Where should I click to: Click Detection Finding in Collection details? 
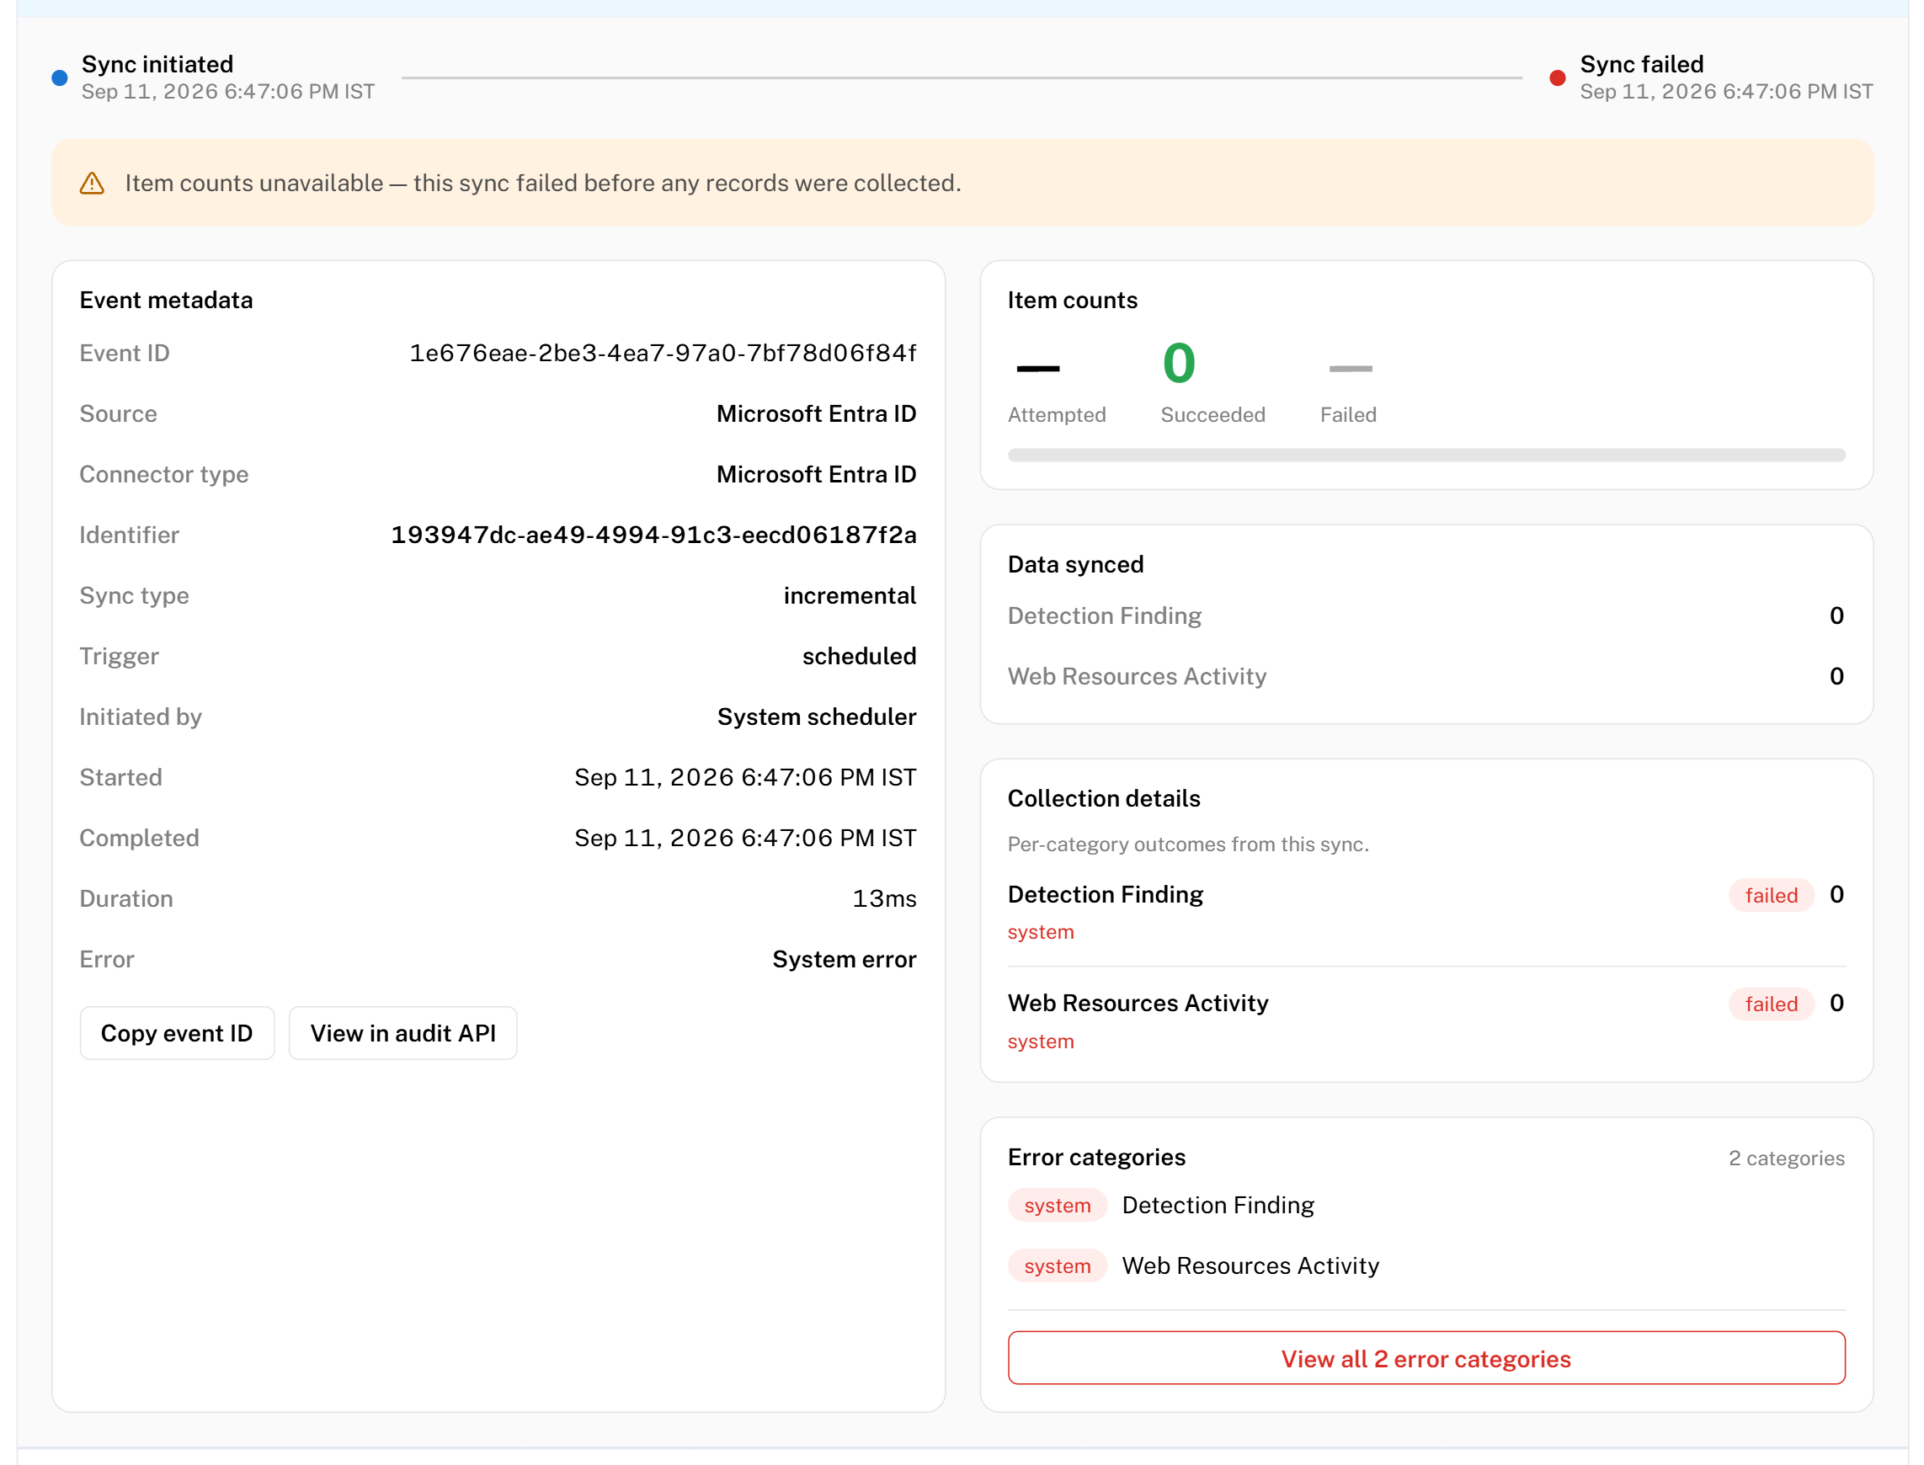coord(1106,895)
